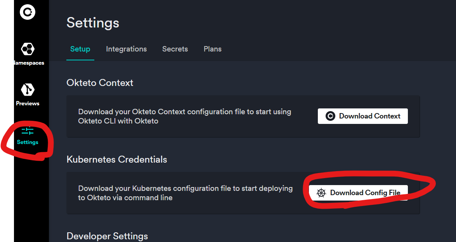Screen dimensions: 456x242
Task: Click the Kubernetes configuration file description text
Action: (x=185, y=193)
